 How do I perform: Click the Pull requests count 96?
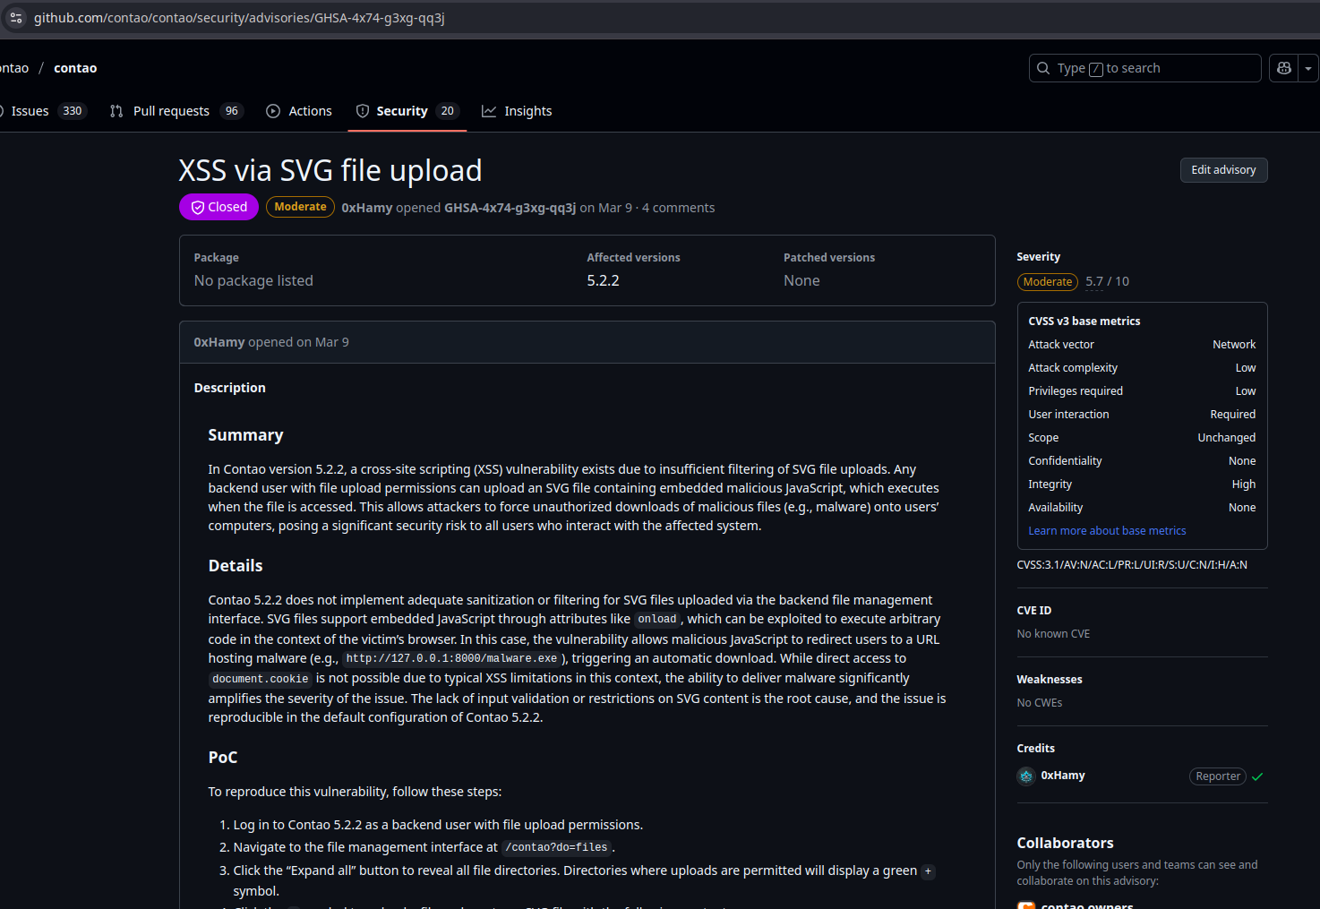232,111
